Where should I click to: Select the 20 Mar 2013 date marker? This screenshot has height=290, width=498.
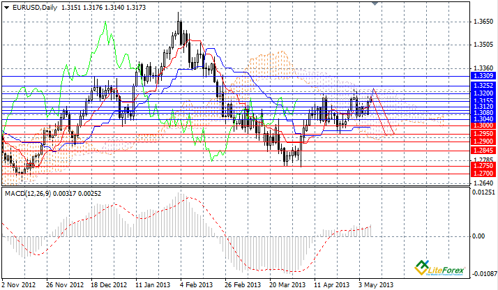coord(286,285)
